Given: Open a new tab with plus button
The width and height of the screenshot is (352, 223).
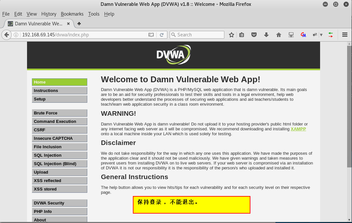Looking at the screenshot, I should (79, 23).
